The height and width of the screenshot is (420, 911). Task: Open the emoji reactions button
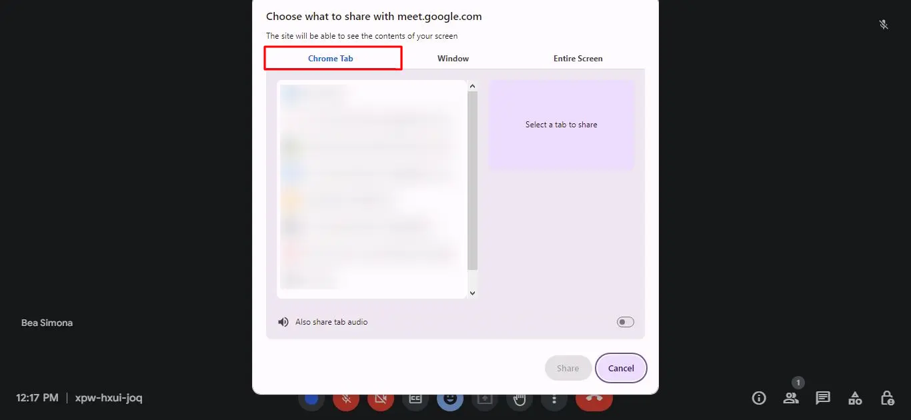450,400
